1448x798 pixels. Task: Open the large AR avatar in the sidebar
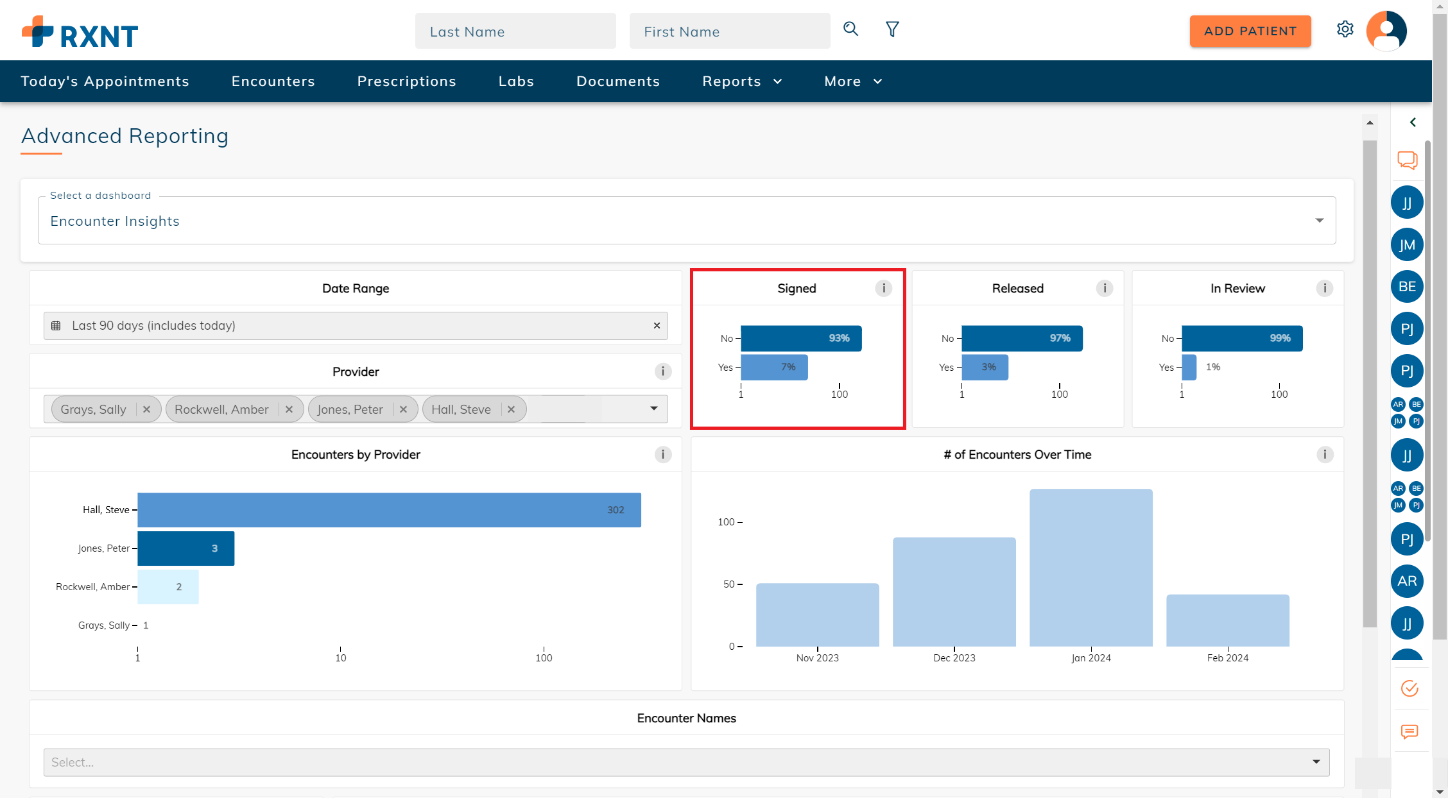[1407, 581]
